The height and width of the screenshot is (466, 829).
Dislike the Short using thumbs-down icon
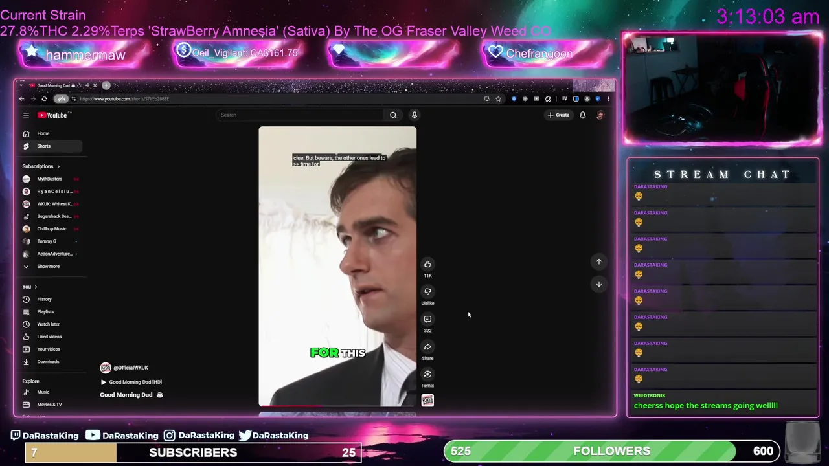[427, 292]
